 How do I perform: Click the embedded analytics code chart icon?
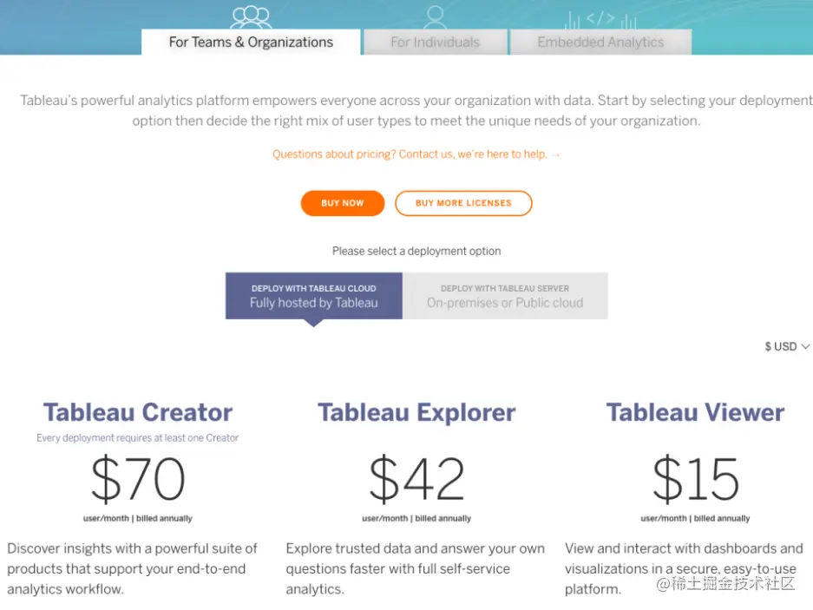coord(600,18)
